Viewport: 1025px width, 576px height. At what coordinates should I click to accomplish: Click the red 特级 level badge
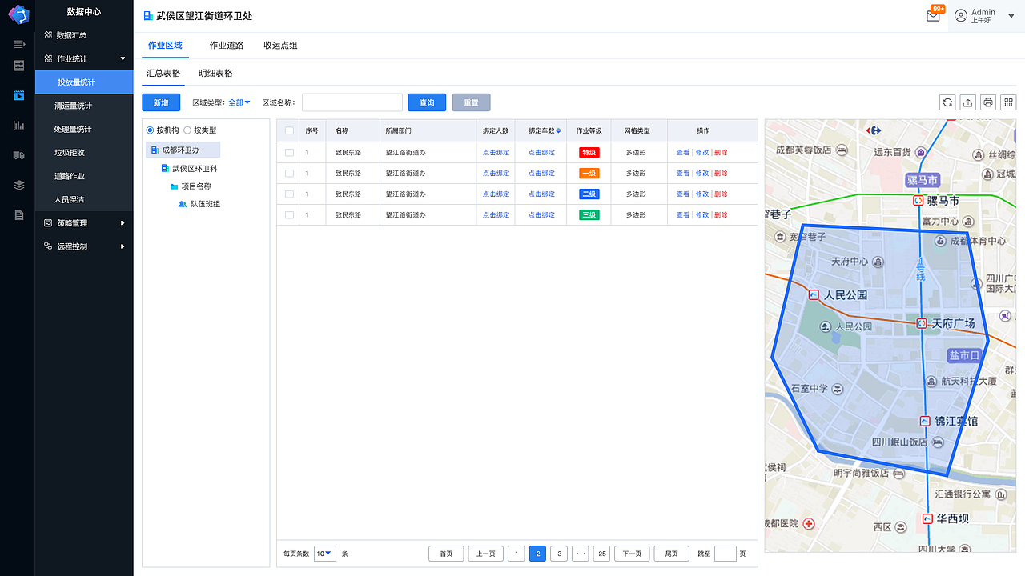pyautogui.click(x=589, y=152)
